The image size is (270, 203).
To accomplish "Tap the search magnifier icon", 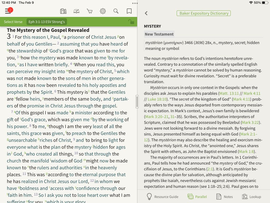I will pos(116,11).
